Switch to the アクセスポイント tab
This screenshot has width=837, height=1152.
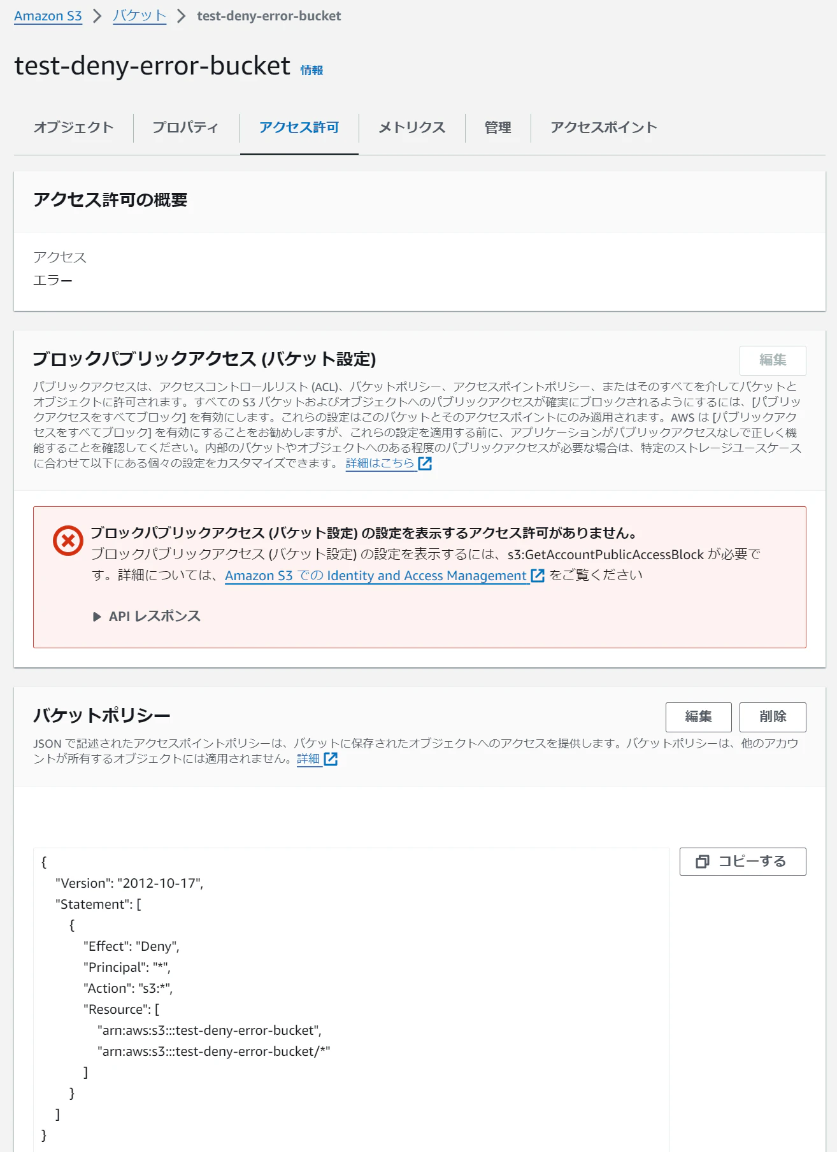(x=604, y=127)
